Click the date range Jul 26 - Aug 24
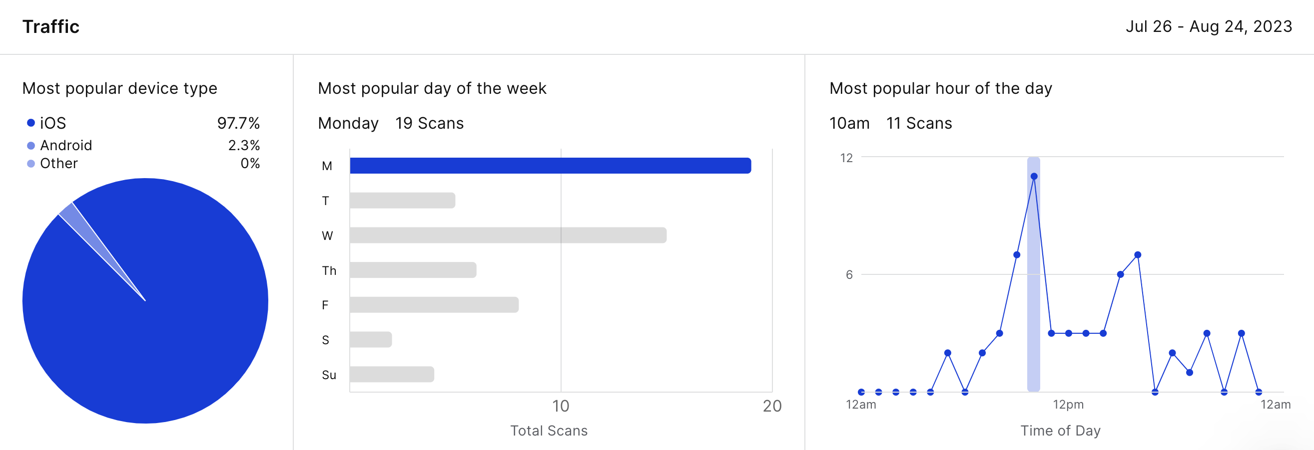1314x450 pixels. (x=1209, y=26)
